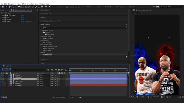
Task: Enable the Snapping checkbox
Action: tap(67, 7)
